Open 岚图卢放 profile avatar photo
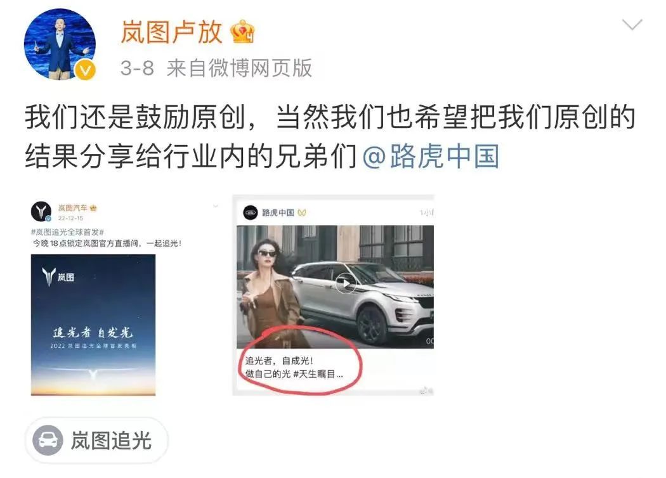The width and height of the screenshot is (666, 478). coord(60,43)
